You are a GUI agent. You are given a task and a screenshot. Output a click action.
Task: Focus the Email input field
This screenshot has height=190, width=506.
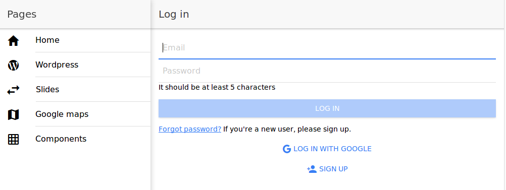click(327, 48)
